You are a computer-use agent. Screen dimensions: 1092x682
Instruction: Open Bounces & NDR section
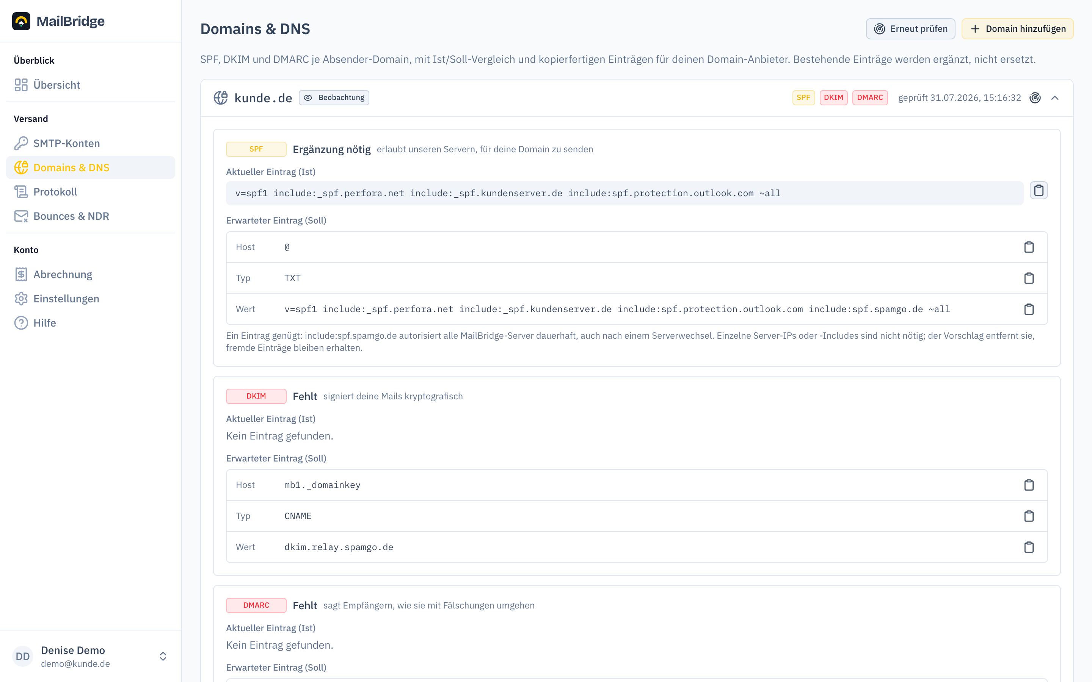point(90,216)
